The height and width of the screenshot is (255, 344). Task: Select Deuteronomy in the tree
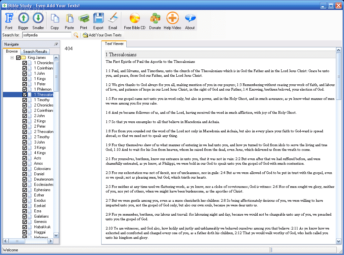44,179
